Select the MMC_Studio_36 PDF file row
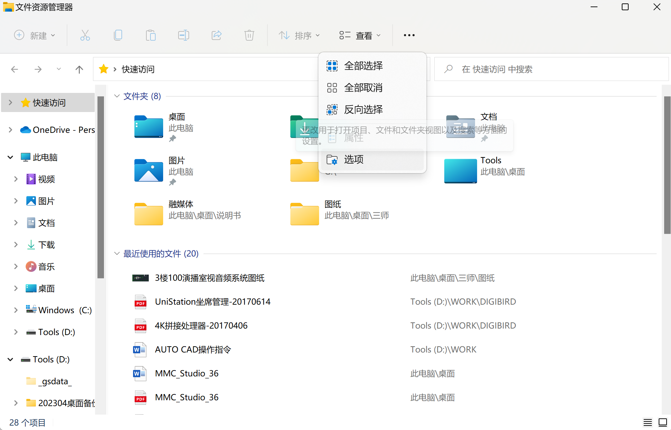The height and width of the screenshot is (430, 671). click(393, 398)
